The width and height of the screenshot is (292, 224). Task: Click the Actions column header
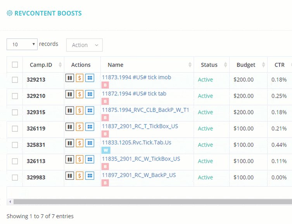(81, 65)
